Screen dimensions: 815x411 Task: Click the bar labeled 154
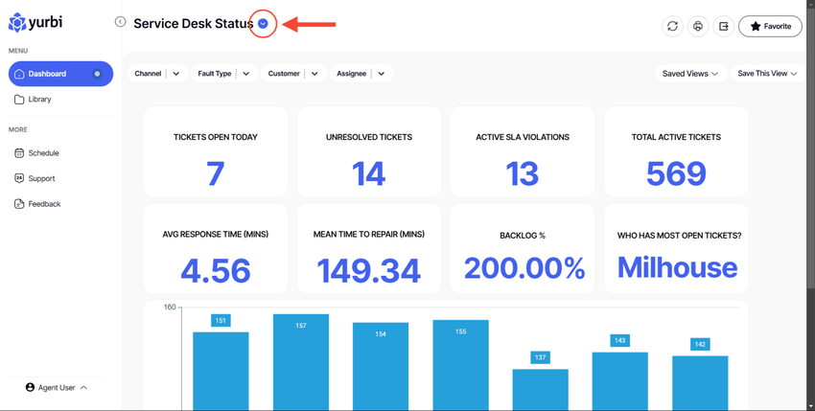point(381,367)
